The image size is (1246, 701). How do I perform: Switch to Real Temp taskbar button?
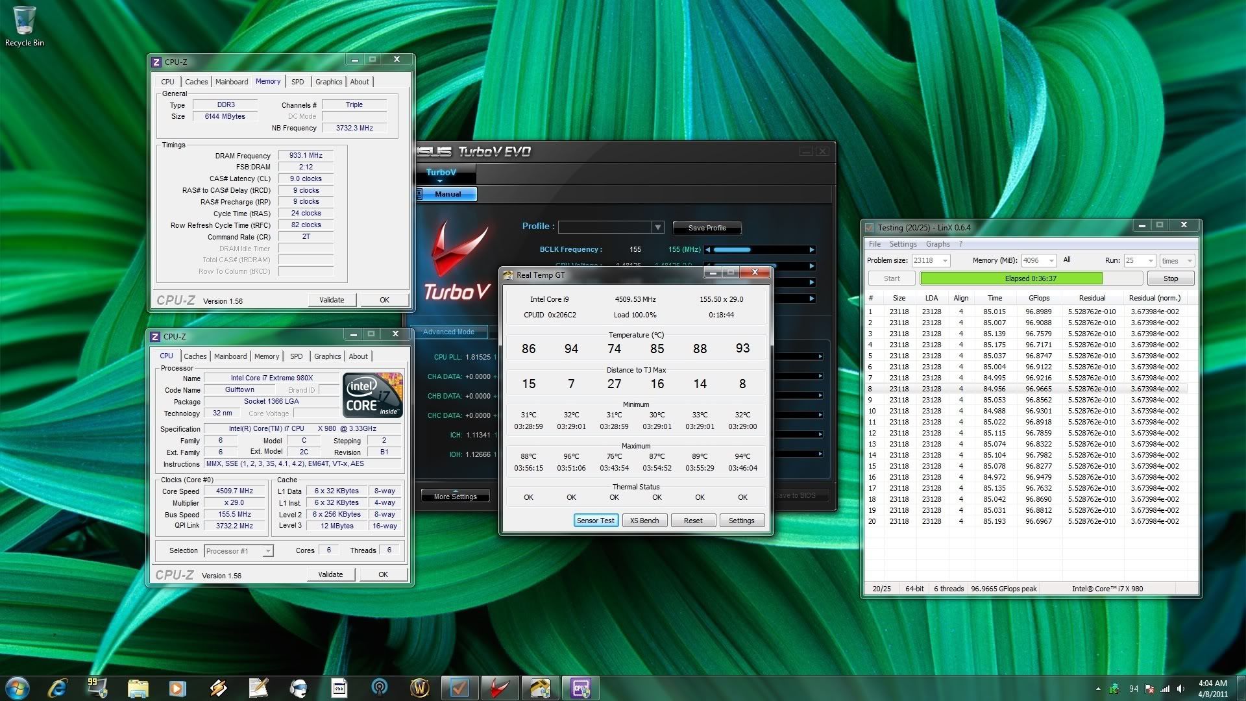click(x=540, y=688)
